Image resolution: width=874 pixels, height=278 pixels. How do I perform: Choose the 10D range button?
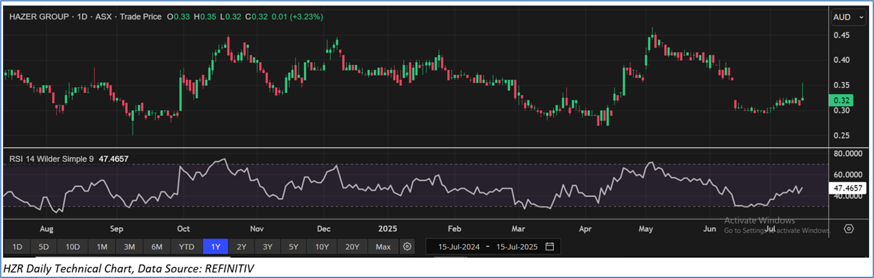coord(73,246)
